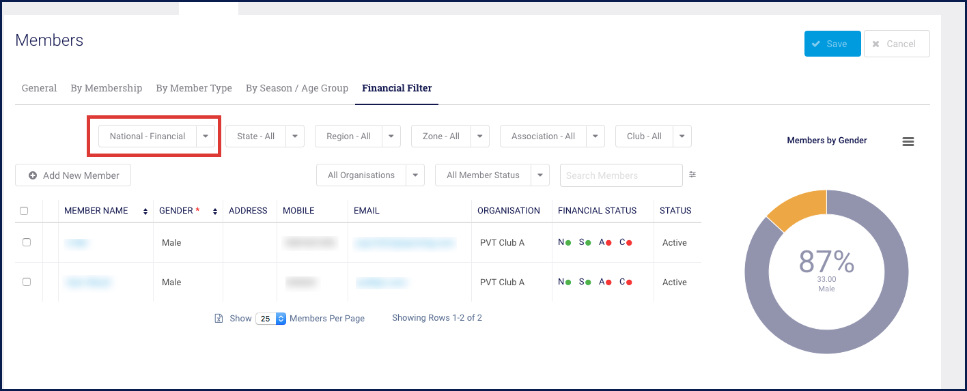Screen dimensions: 967x391
Task: Click the advanced search filter sliders icon
Action: (692, 175)
